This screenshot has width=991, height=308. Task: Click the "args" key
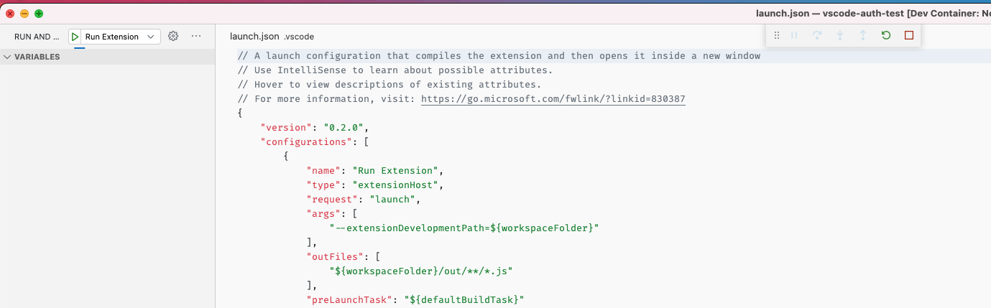[323, 213]
